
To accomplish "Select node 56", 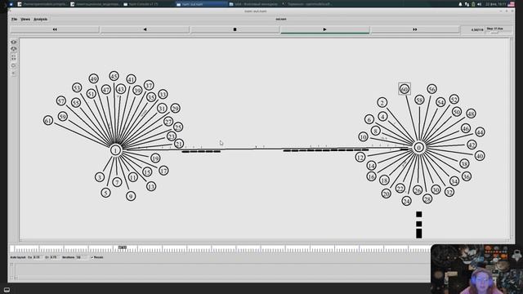I will coord(432,89).
